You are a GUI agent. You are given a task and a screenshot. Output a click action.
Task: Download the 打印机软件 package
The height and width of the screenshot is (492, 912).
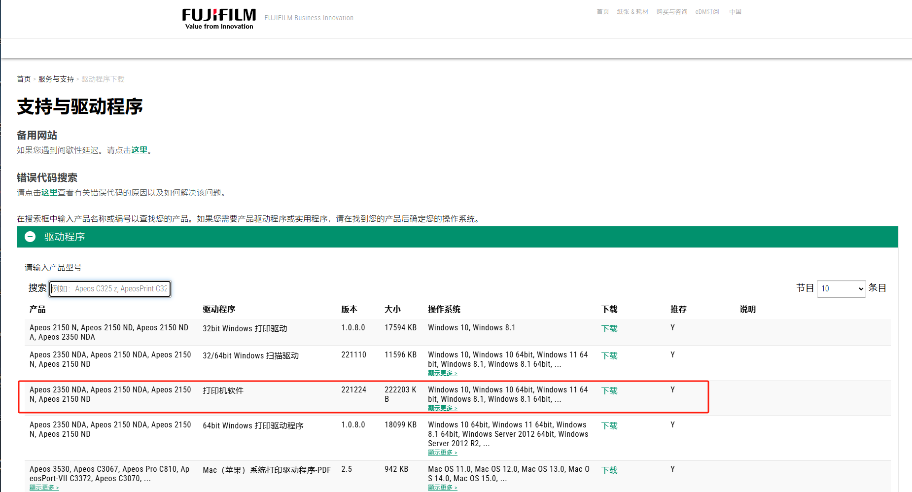(609, 390)
